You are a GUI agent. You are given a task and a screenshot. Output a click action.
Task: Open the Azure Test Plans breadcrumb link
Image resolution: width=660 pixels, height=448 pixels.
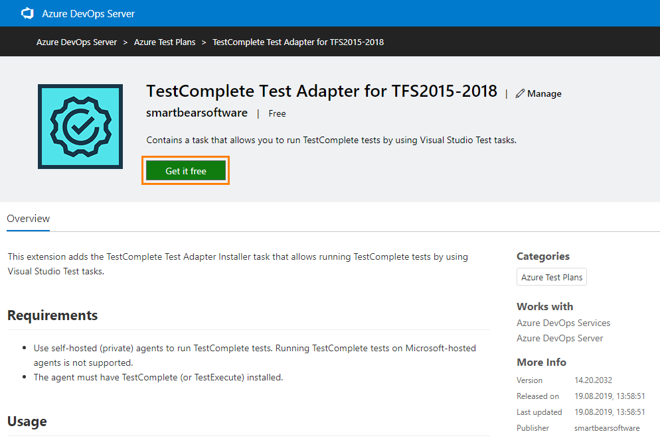(x=165, y=42)
